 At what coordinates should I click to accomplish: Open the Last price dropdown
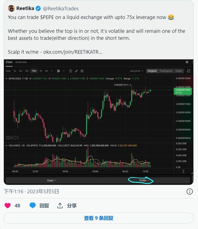click(x=136, y=71)
